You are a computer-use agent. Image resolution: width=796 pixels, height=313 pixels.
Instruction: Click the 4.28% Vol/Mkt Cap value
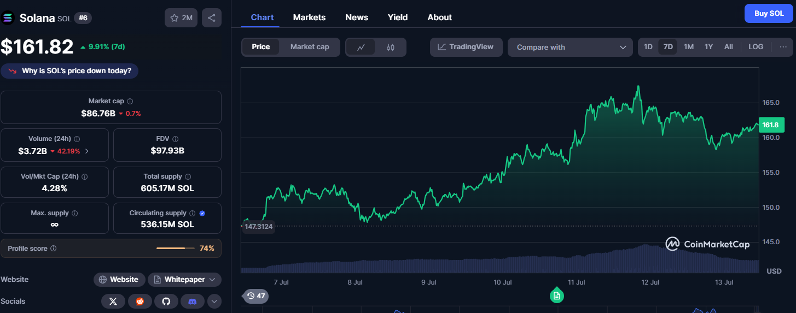(x=54, y=188)
